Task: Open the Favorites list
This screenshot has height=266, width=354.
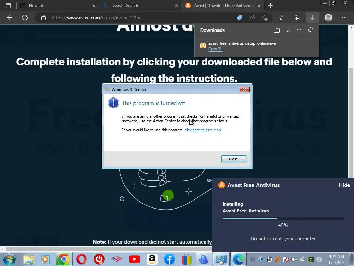Action: (282, 18)
